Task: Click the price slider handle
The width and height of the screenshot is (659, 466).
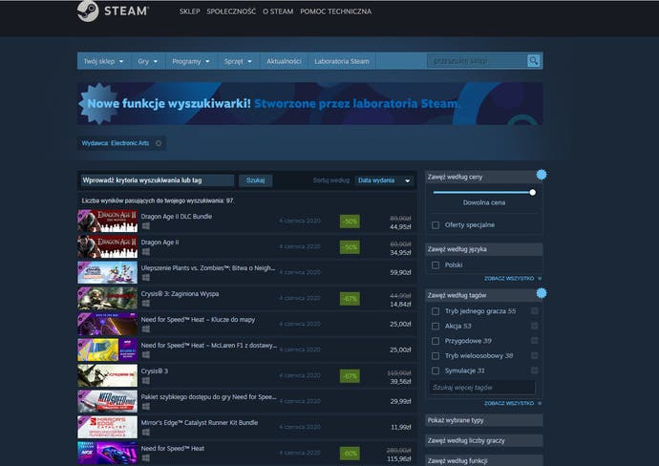Action: point(533,193)
